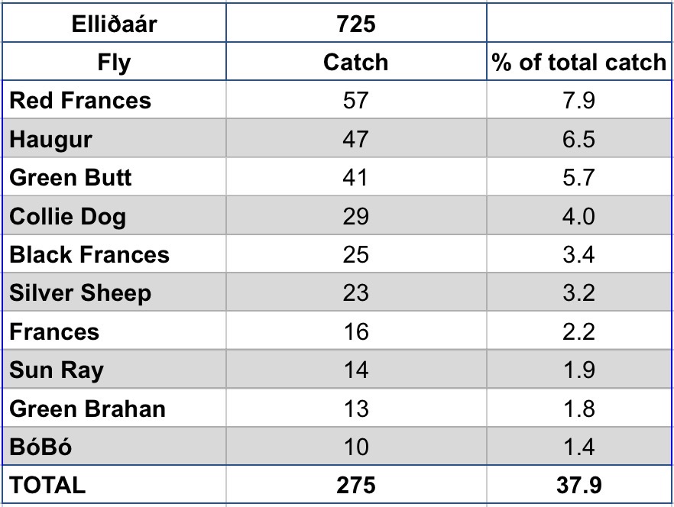Screen dimensions: 674x507
Task: Click the Black Frances percentage 3.4
Action: pos(579,255)
